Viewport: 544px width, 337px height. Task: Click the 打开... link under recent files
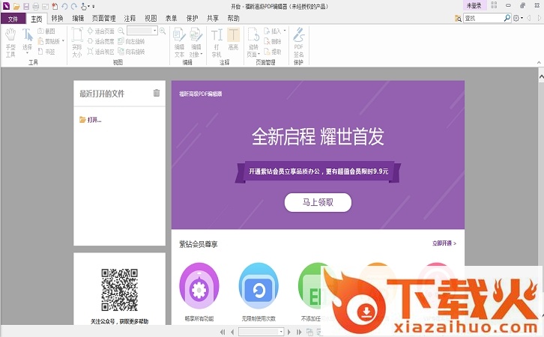pos(91,120)
